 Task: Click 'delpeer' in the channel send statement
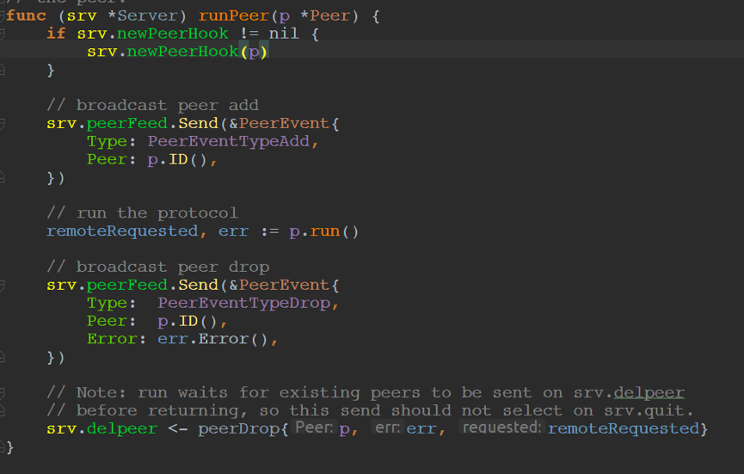(121, 429)
